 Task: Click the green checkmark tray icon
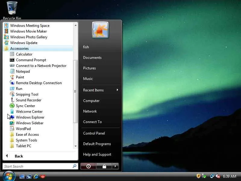tap(204, 176)
